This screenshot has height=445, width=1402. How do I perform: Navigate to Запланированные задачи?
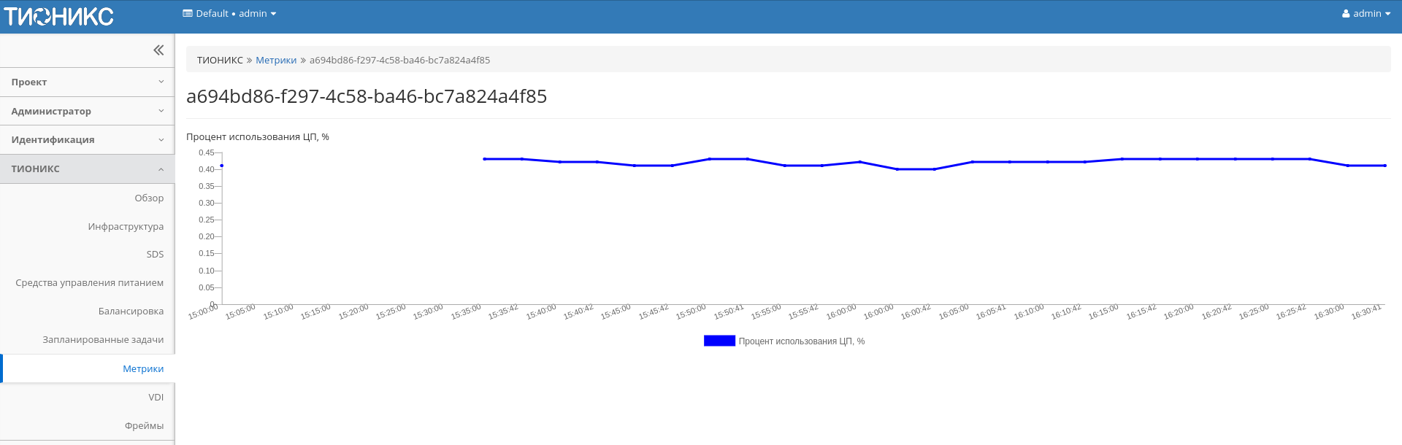click(x=103, y=340)
